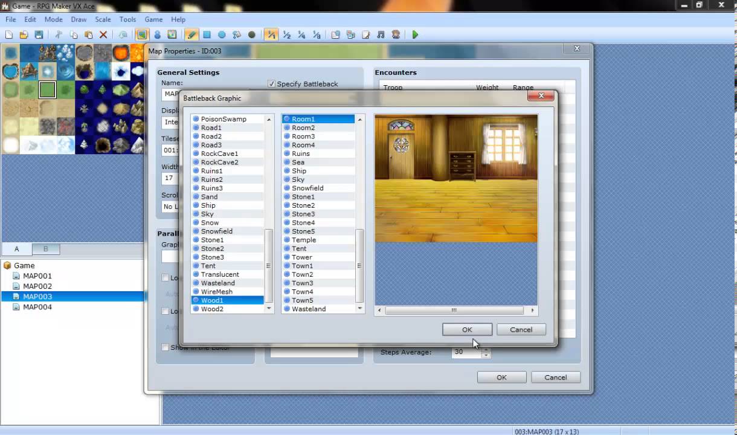Screen dimensions: 737x435
Task: Switch to Region mode icon
Action: coord(172,35)
